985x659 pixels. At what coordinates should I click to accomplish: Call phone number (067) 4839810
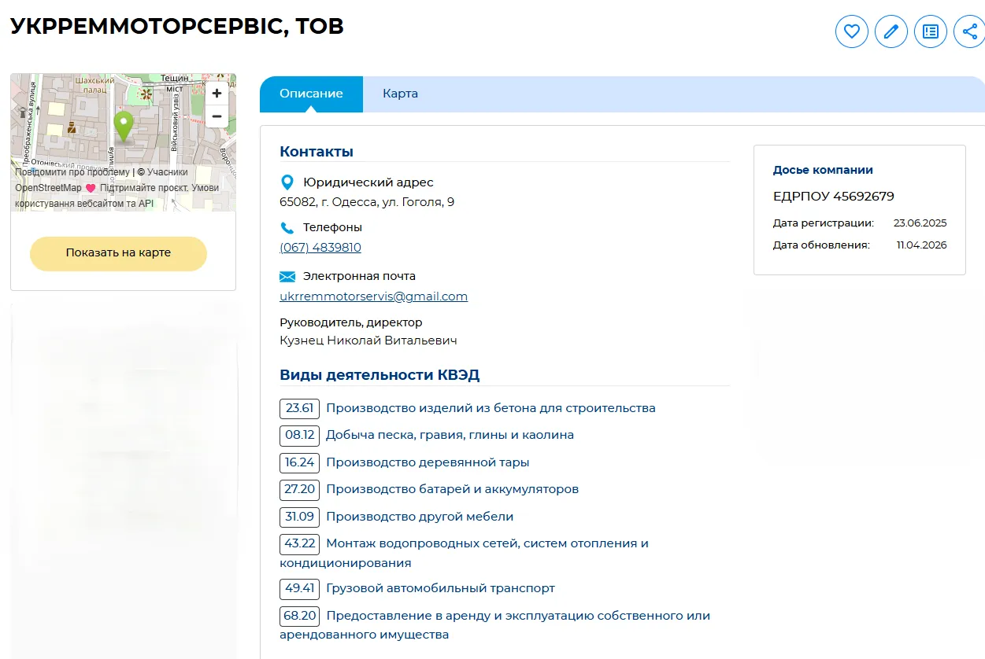pyautogui.click(x=320, y=248)
